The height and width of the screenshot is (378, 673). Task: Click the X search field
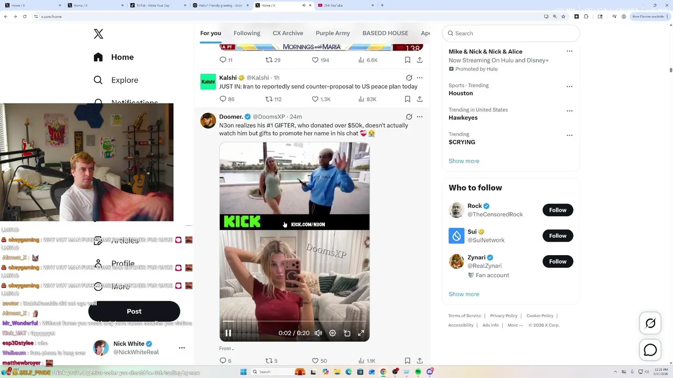511,33
